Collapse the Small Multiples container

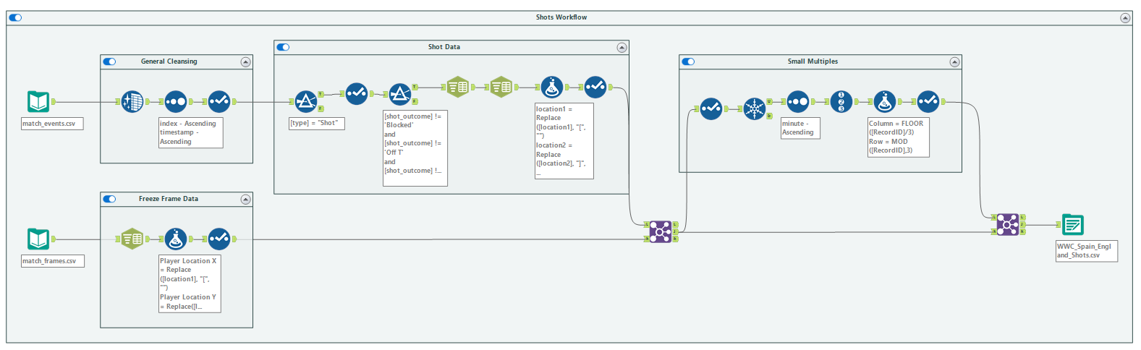(x=954, y=62)
